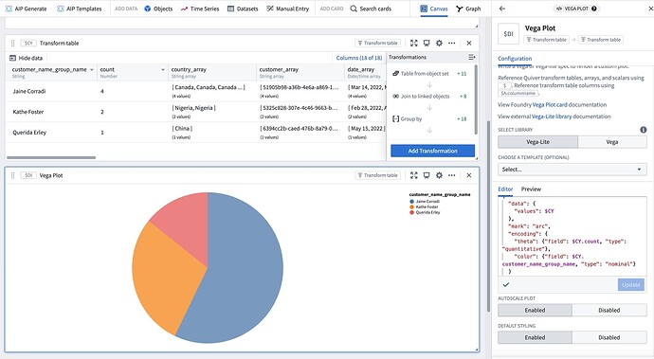The width and height of the screenshot is (654, 359).
Task: Switch to the Graph view tab
Action: click(x=468, y=9)
